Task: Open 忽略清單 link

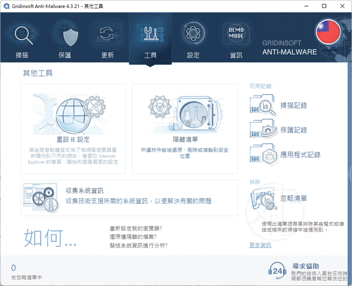Action: tap(293, 198)
